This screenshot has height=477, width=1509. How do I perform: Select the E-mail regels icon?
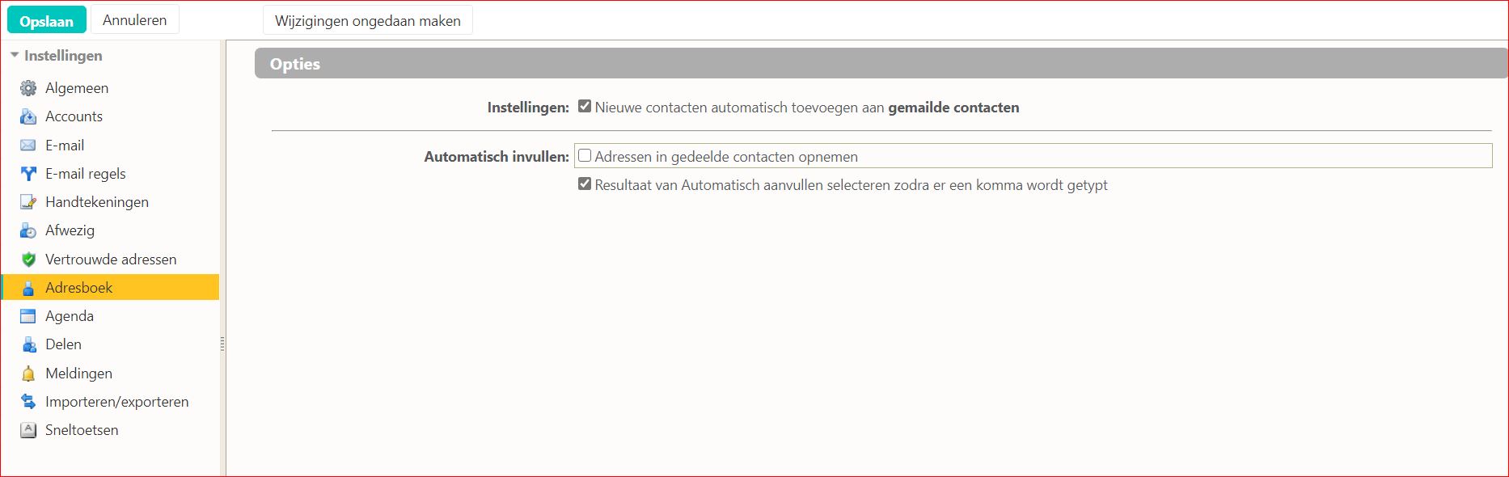click(x=28, y=173)
